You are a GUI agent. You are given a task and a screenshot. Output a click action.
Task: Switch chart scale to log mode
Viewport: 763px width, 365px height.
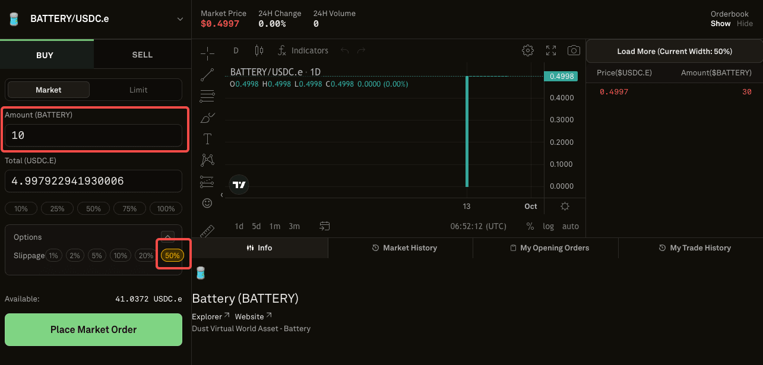pos(548,226)
